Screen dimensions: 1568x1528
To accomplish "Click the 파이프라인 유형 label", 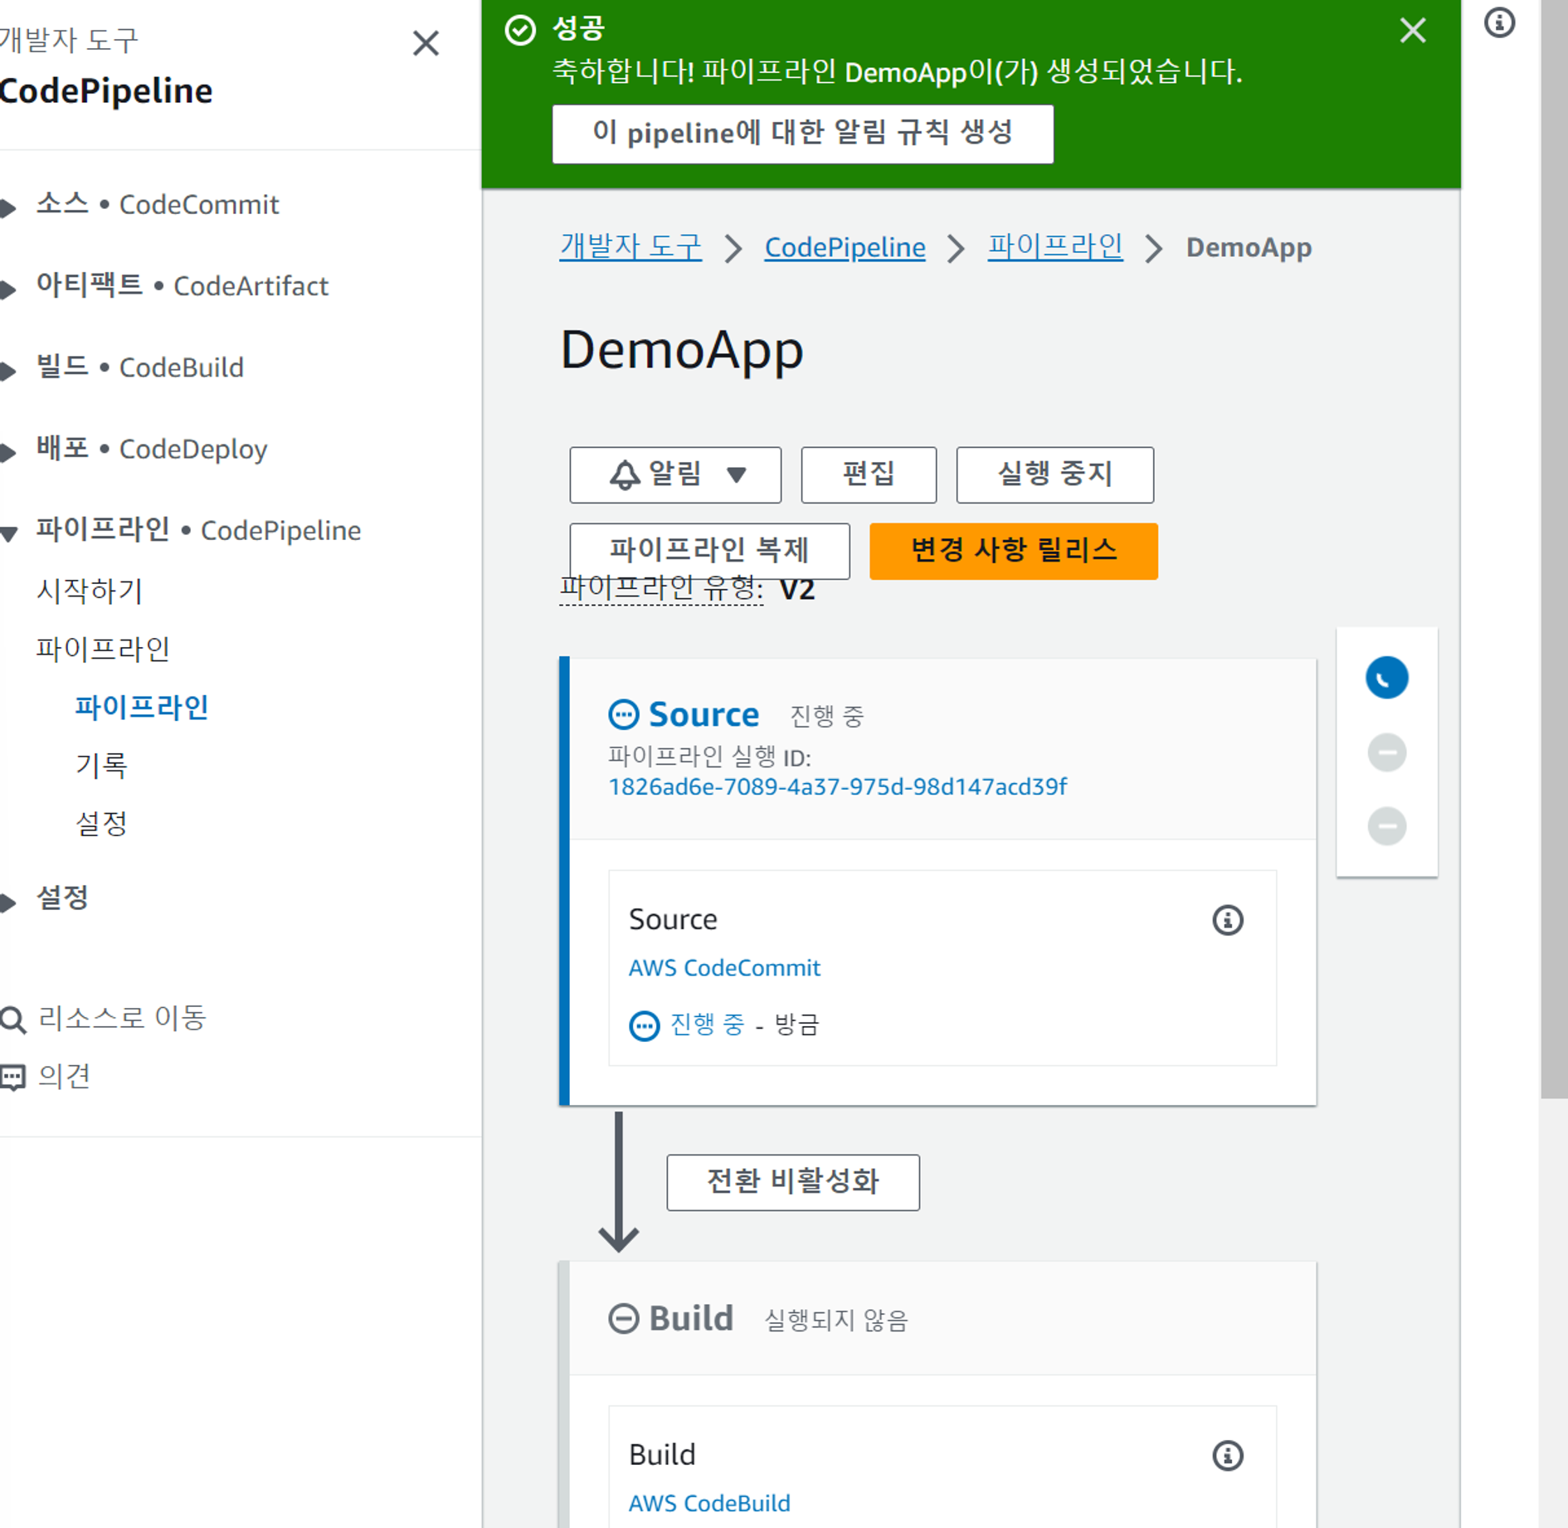I will [x=661, y=588].
